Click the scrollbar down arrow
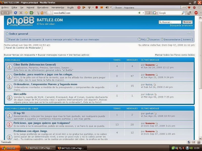The height and width of the screenshot is (151, 202). (200, 138)
